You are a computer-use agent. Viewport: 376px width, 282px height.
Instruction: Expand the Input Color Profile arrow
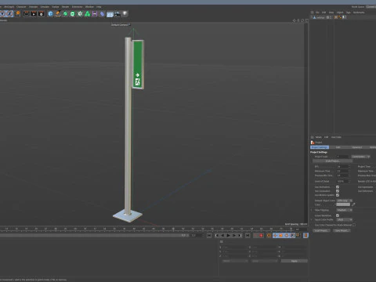click(x=312, y=219)
